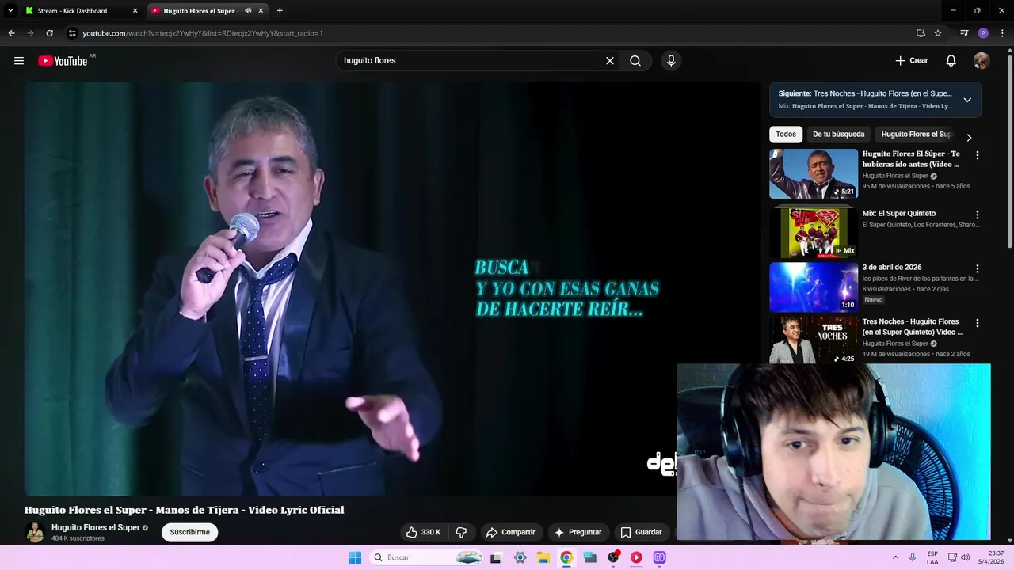Go to YouTube home via logo
This screenshot has width=1014, height=570.
[x=63, y=61]
